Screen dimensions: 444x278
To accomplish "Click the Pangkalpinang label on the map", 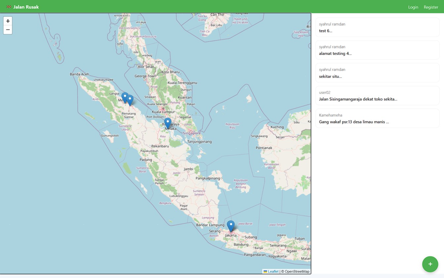I will (x=208, y=178).
